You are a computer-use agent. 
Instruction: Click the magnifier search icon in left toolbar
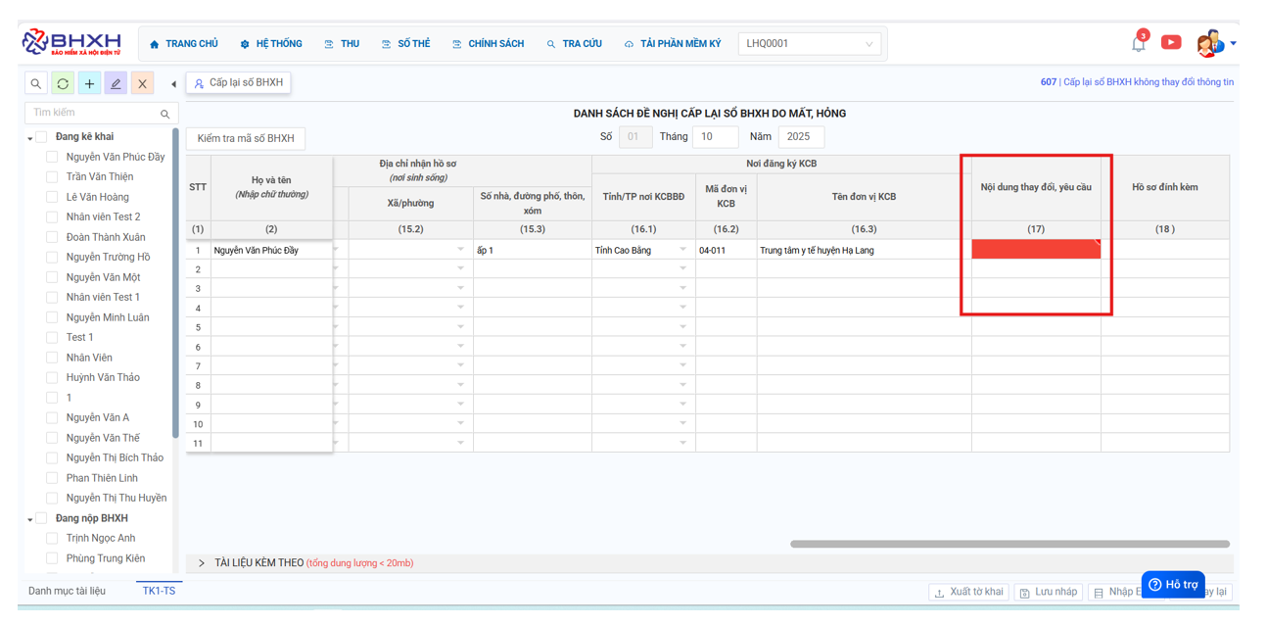pos(36,84)
